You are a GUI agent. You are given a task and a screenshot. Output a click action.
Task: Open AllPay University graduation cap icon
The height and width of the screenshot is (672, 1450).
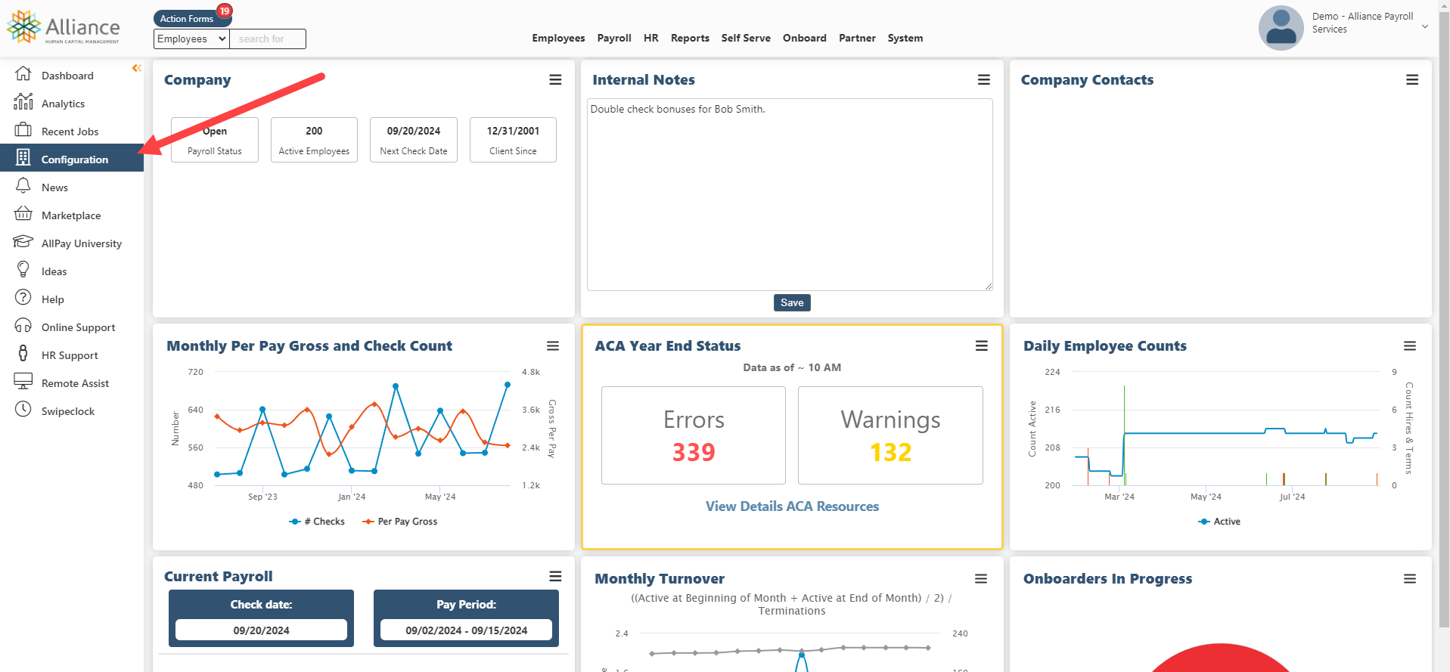point(23,242)
